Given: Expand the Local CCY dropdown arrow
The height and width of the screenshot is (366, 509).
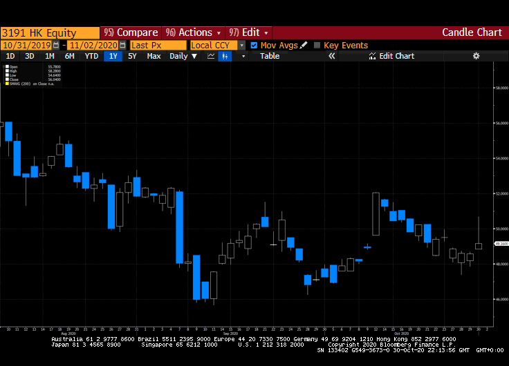Looking at the screenshot, I should (241, 46).
